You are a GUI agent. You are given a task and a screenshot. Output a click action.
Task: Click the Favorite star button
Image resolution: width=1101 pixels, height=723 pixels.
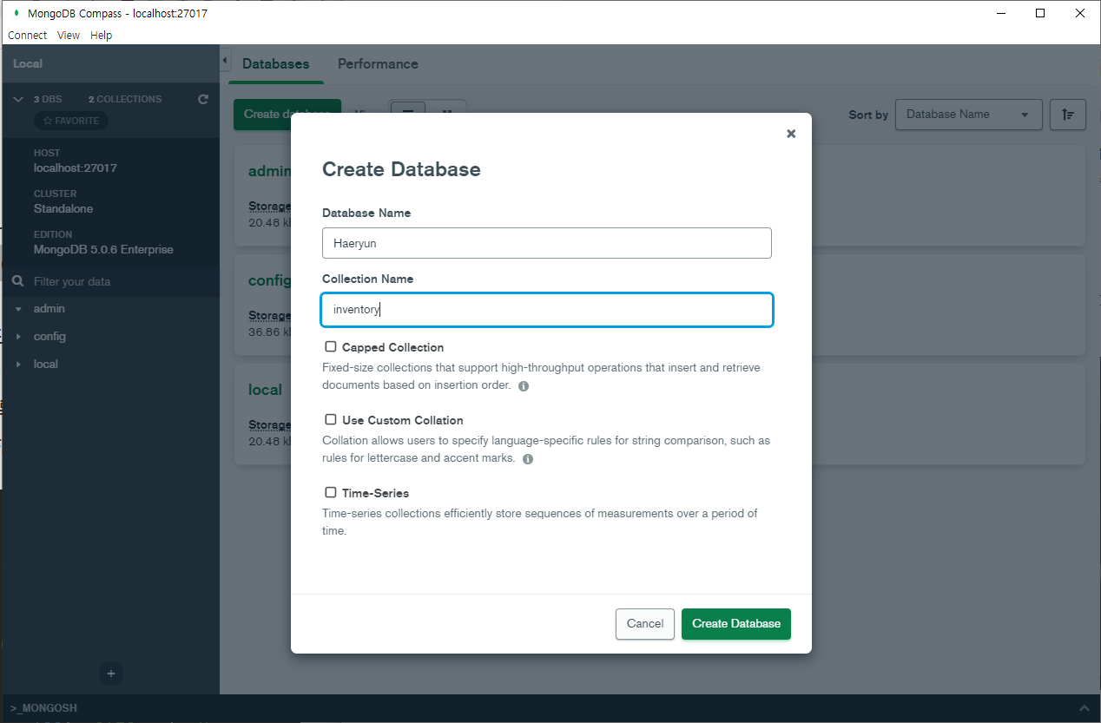click(71, 121)
